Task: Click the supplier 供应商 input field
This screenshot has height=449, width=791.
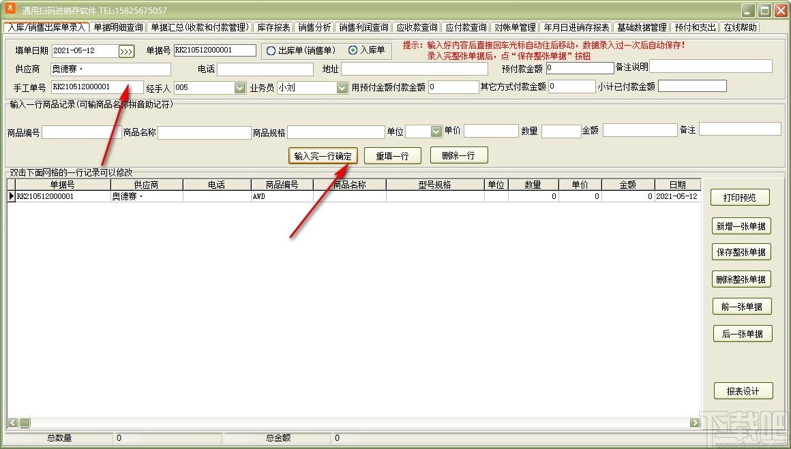Action: [109, 68]
